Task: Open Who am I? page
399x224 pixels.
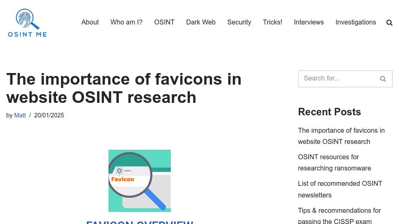Action: pyautogui.click(x=126, y=22)
